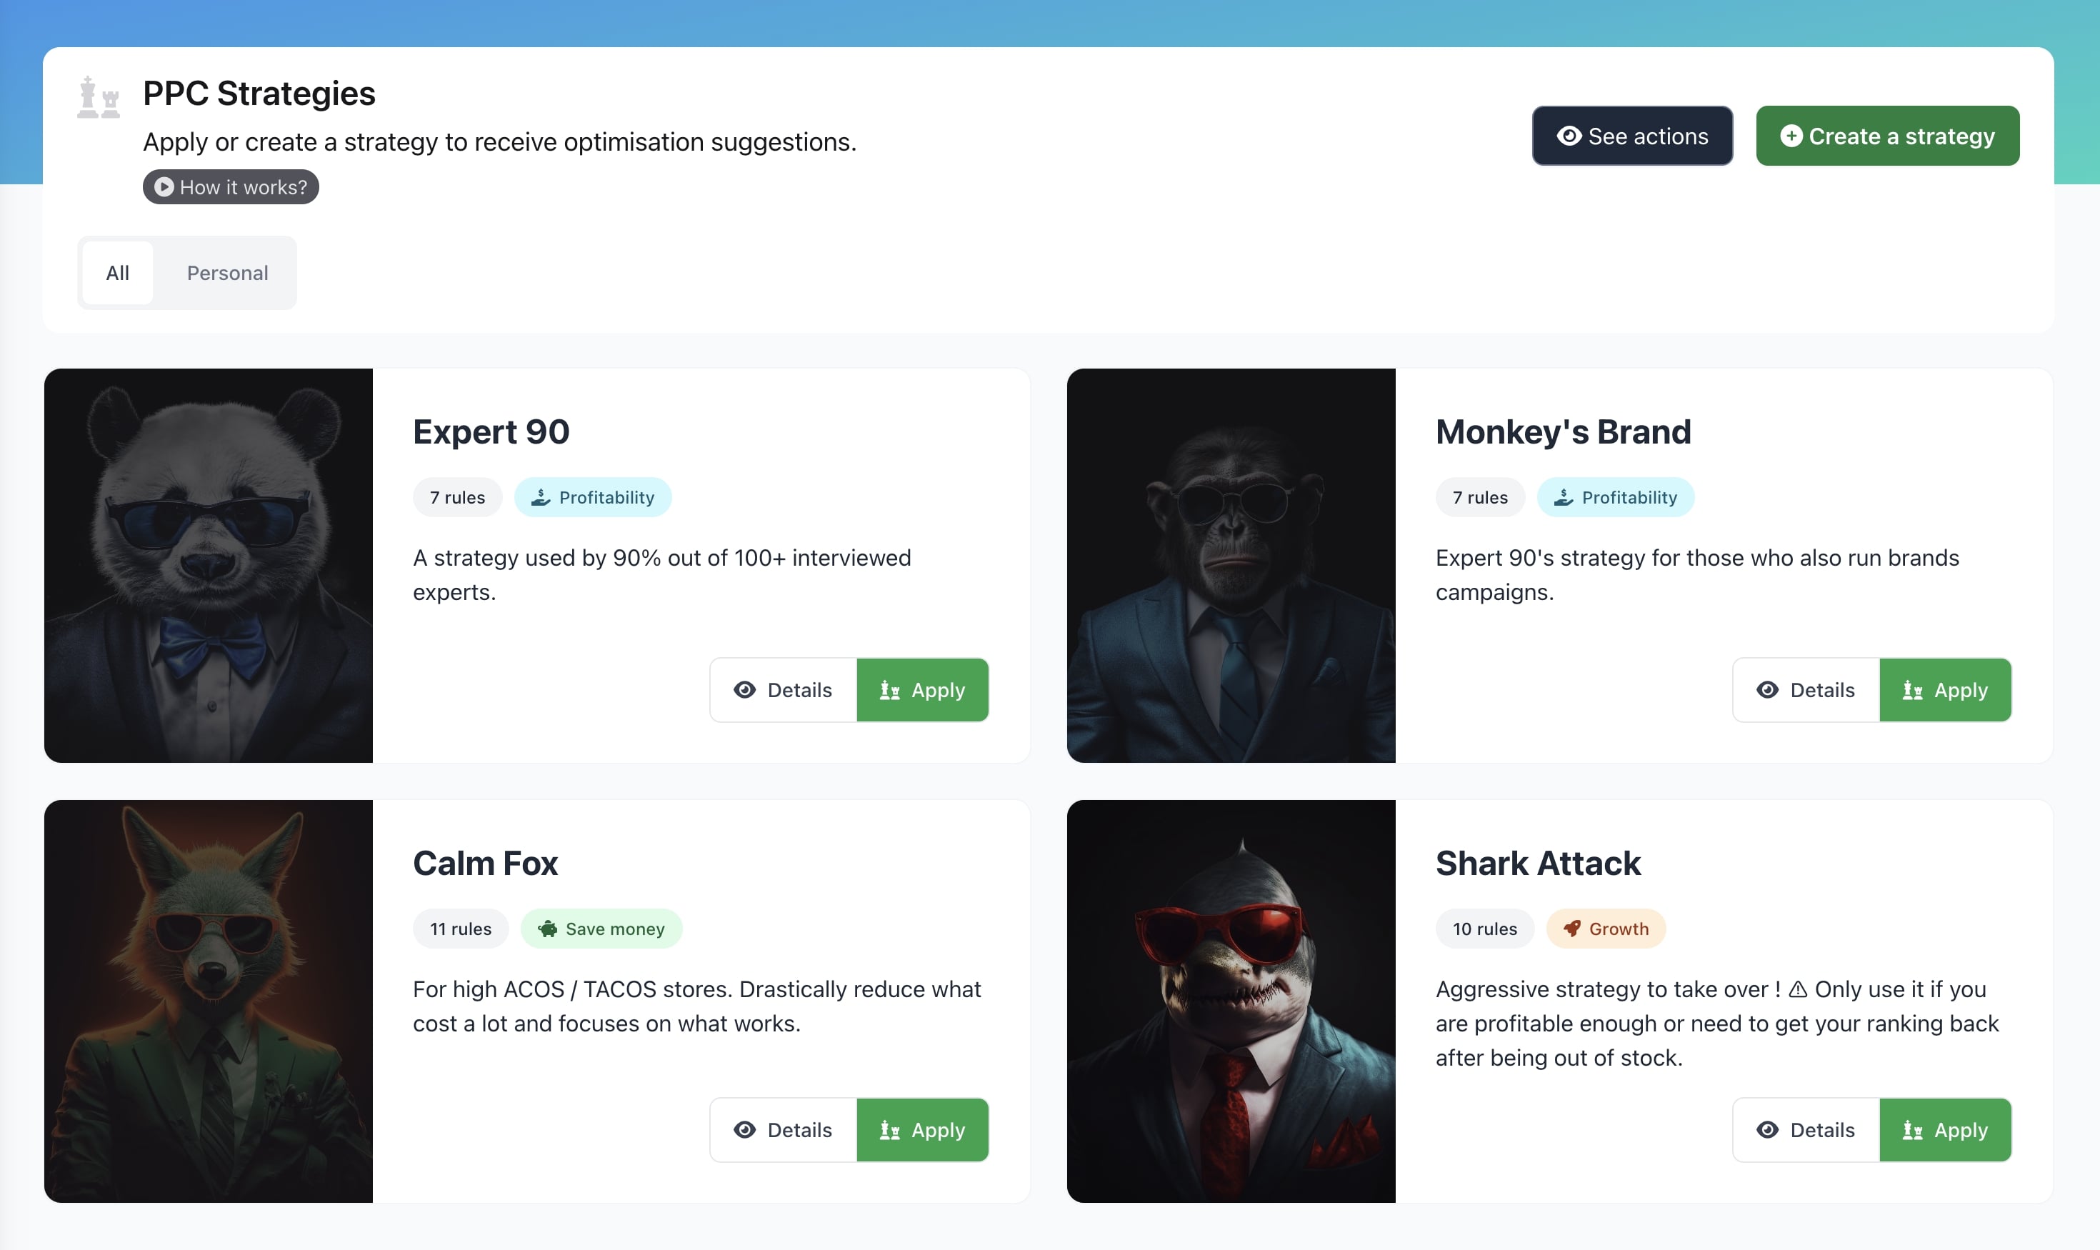Screen dimensions: 2100x1250
Task: Play the How it works? video pill
Action: click(x=230, y=187)
